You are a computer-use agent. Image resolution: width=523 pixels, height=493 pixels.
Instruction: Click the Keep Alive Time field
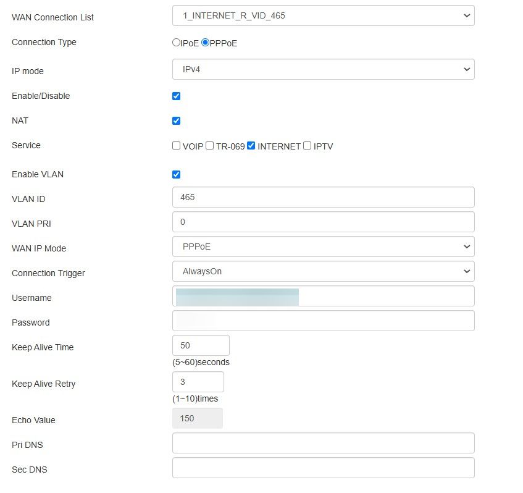(201, 345)
